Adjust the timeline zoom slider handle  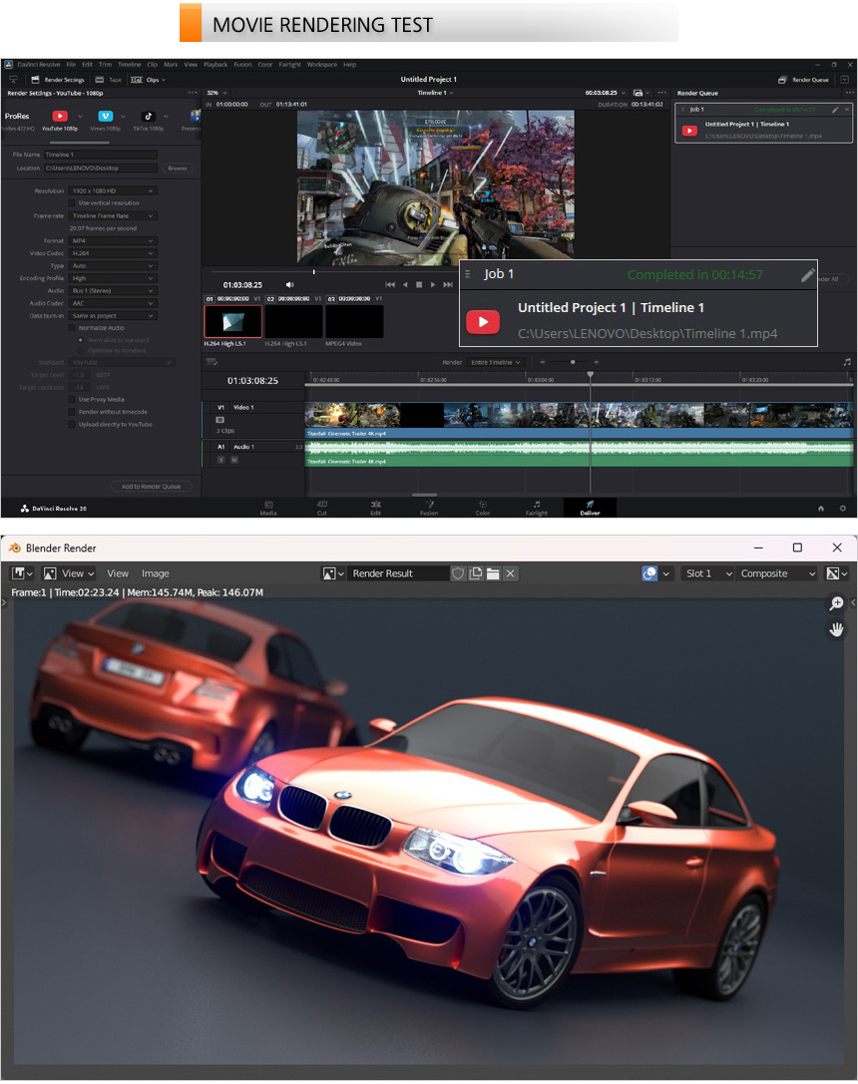(x=573, y=362)
